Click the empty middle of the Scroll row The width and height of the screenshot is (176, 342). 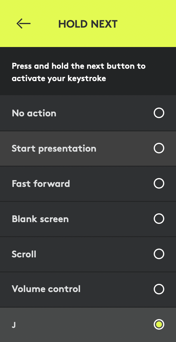tap(94, 254)
